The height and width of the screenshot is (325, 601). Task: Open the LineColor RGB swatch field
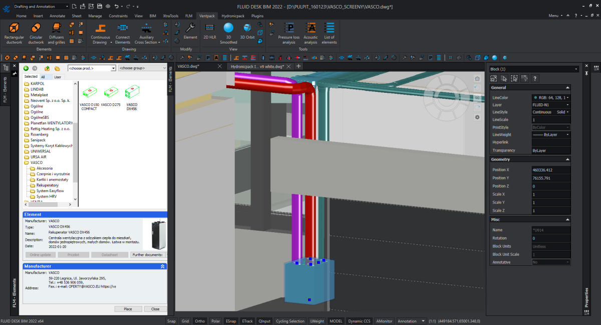click(x=550, y=97)
